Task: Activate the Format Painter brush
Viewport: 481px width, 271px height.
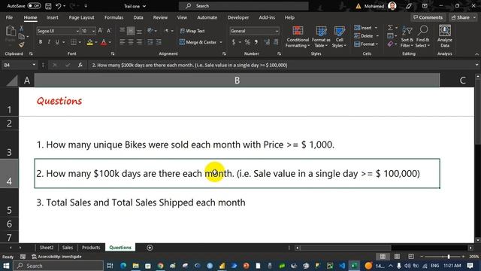Action: (x=22, y=45)
